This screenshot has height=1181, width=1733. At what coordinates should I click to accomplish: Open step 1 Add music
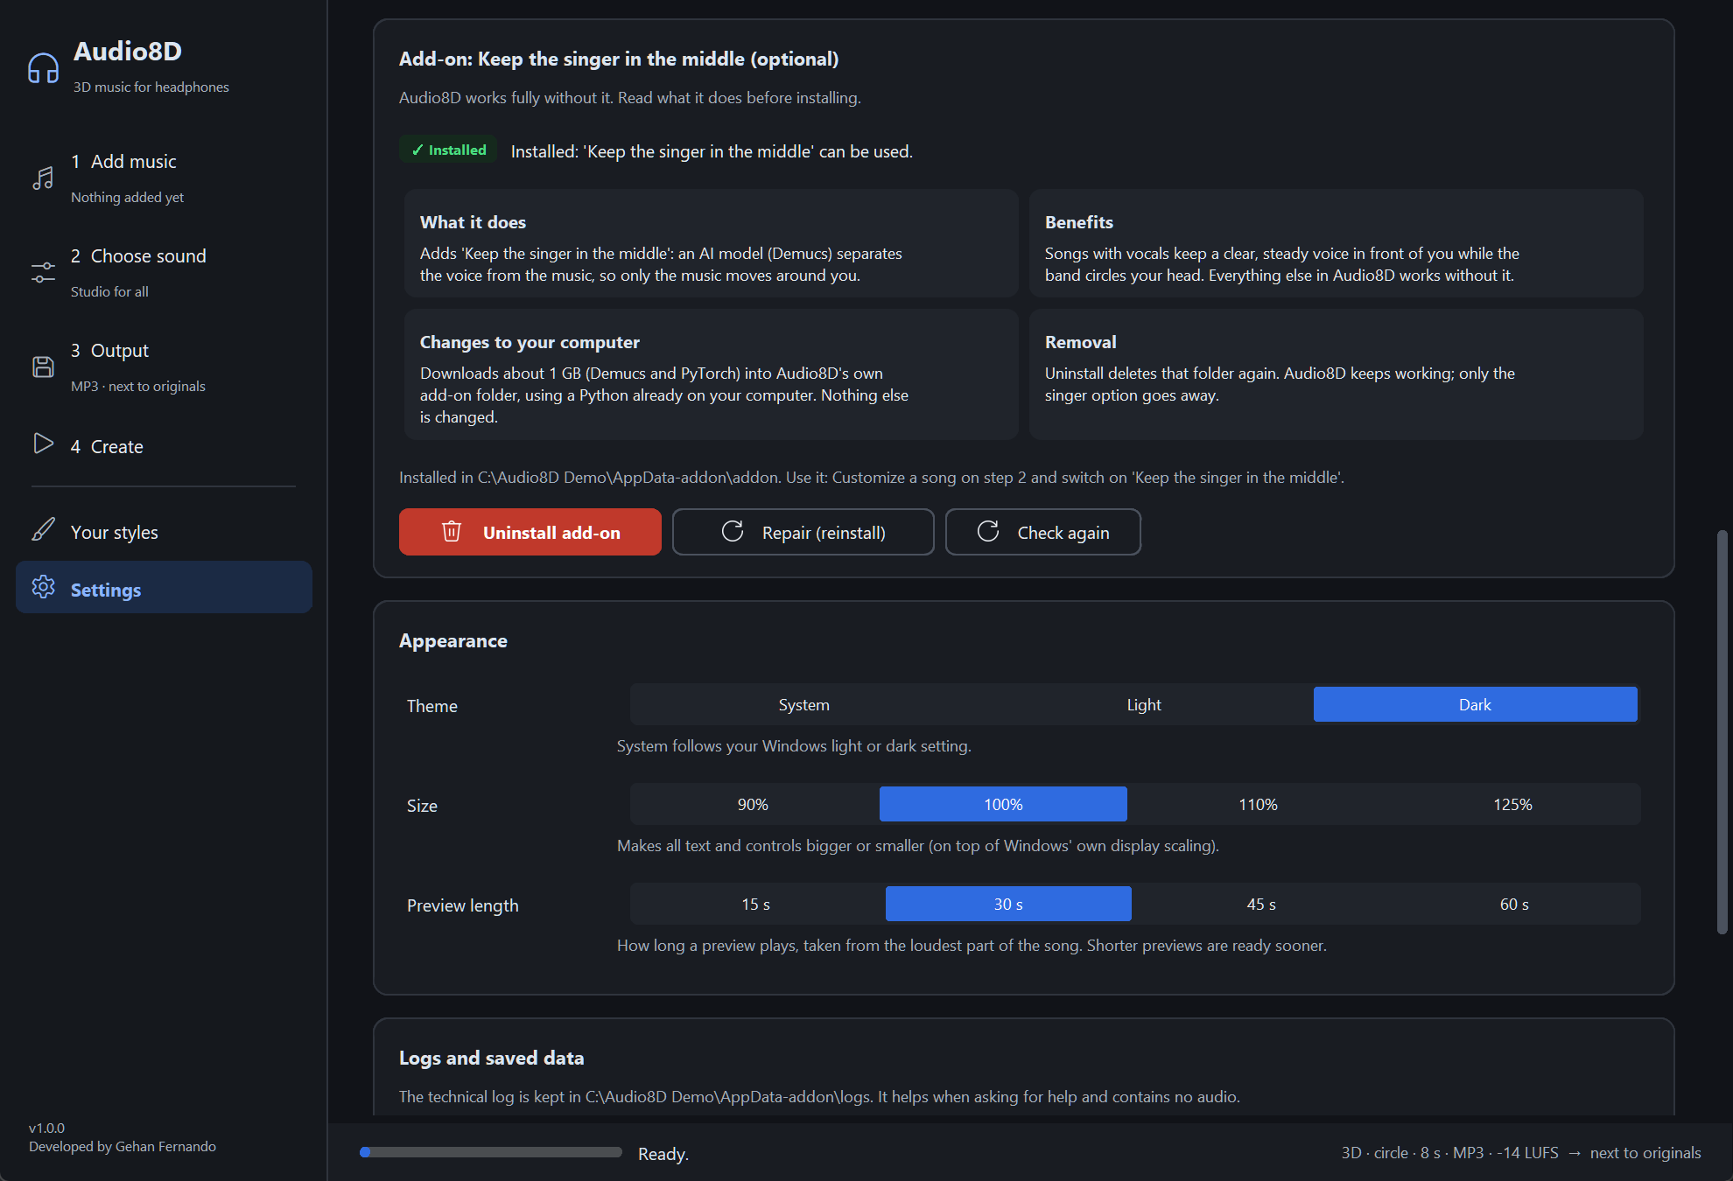click(164, 178)
